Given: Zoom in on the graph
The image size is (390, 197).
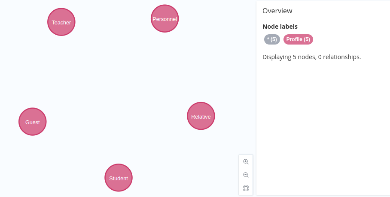Looking at the screenshot, I should pyautogui.click(x=246, y=162).
